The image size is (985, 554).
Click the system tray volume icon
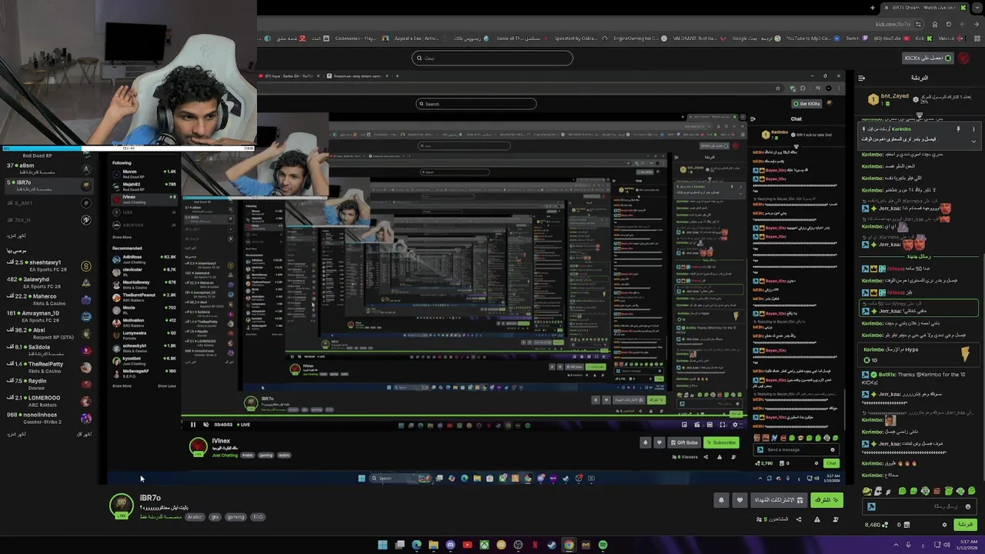[x=947, y=545]
